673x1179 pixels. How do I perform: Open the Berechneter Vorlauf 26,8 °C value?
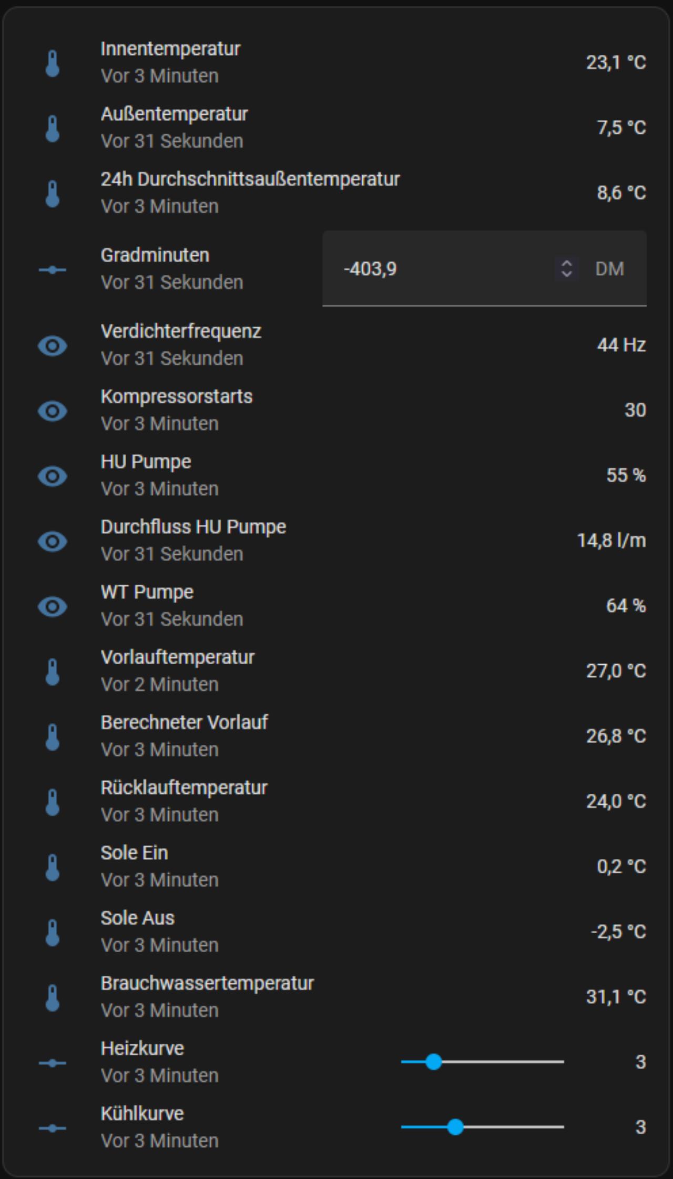(x=616, y=736)
